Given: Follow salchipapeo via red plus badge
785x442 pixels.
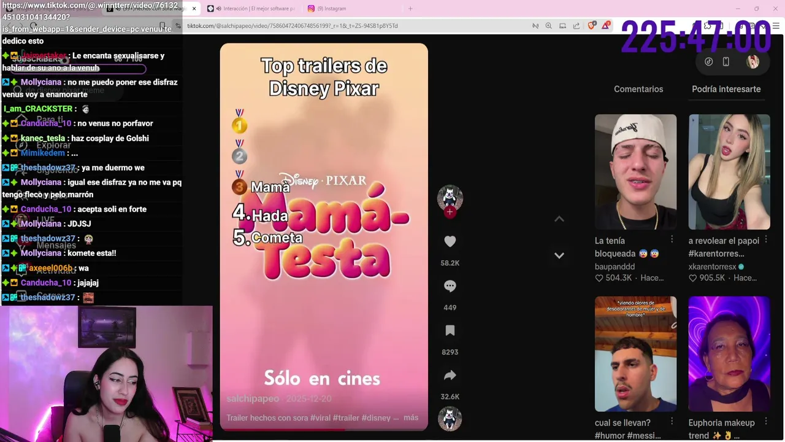Looking at the screenshot, I should (x=450, y=212).
